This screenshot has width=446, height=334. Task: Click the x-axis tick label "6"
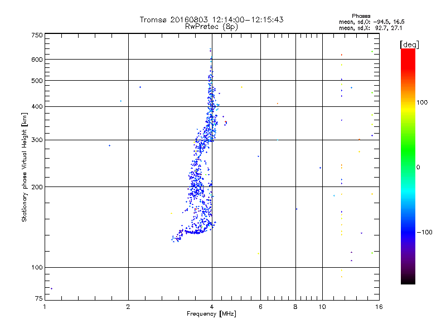[x=260, y=307]
